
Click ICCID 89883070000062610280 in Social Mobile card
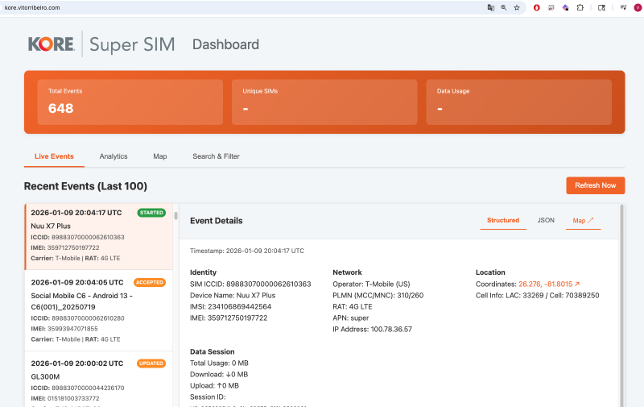(x=77, y=318)
